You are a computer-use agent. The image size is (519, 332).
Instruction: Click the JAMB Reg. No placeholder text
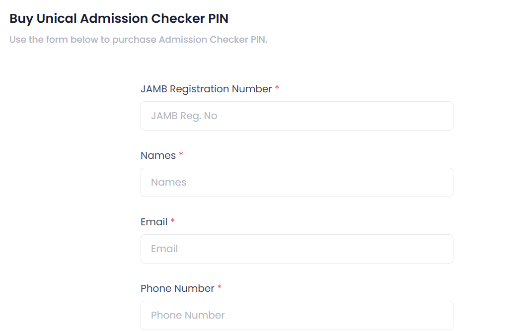point(184,116)
